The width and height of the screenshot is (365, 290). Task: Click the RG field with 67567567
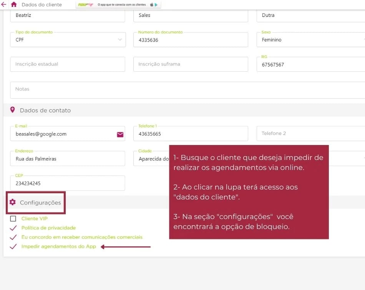(x=311, y=64)
